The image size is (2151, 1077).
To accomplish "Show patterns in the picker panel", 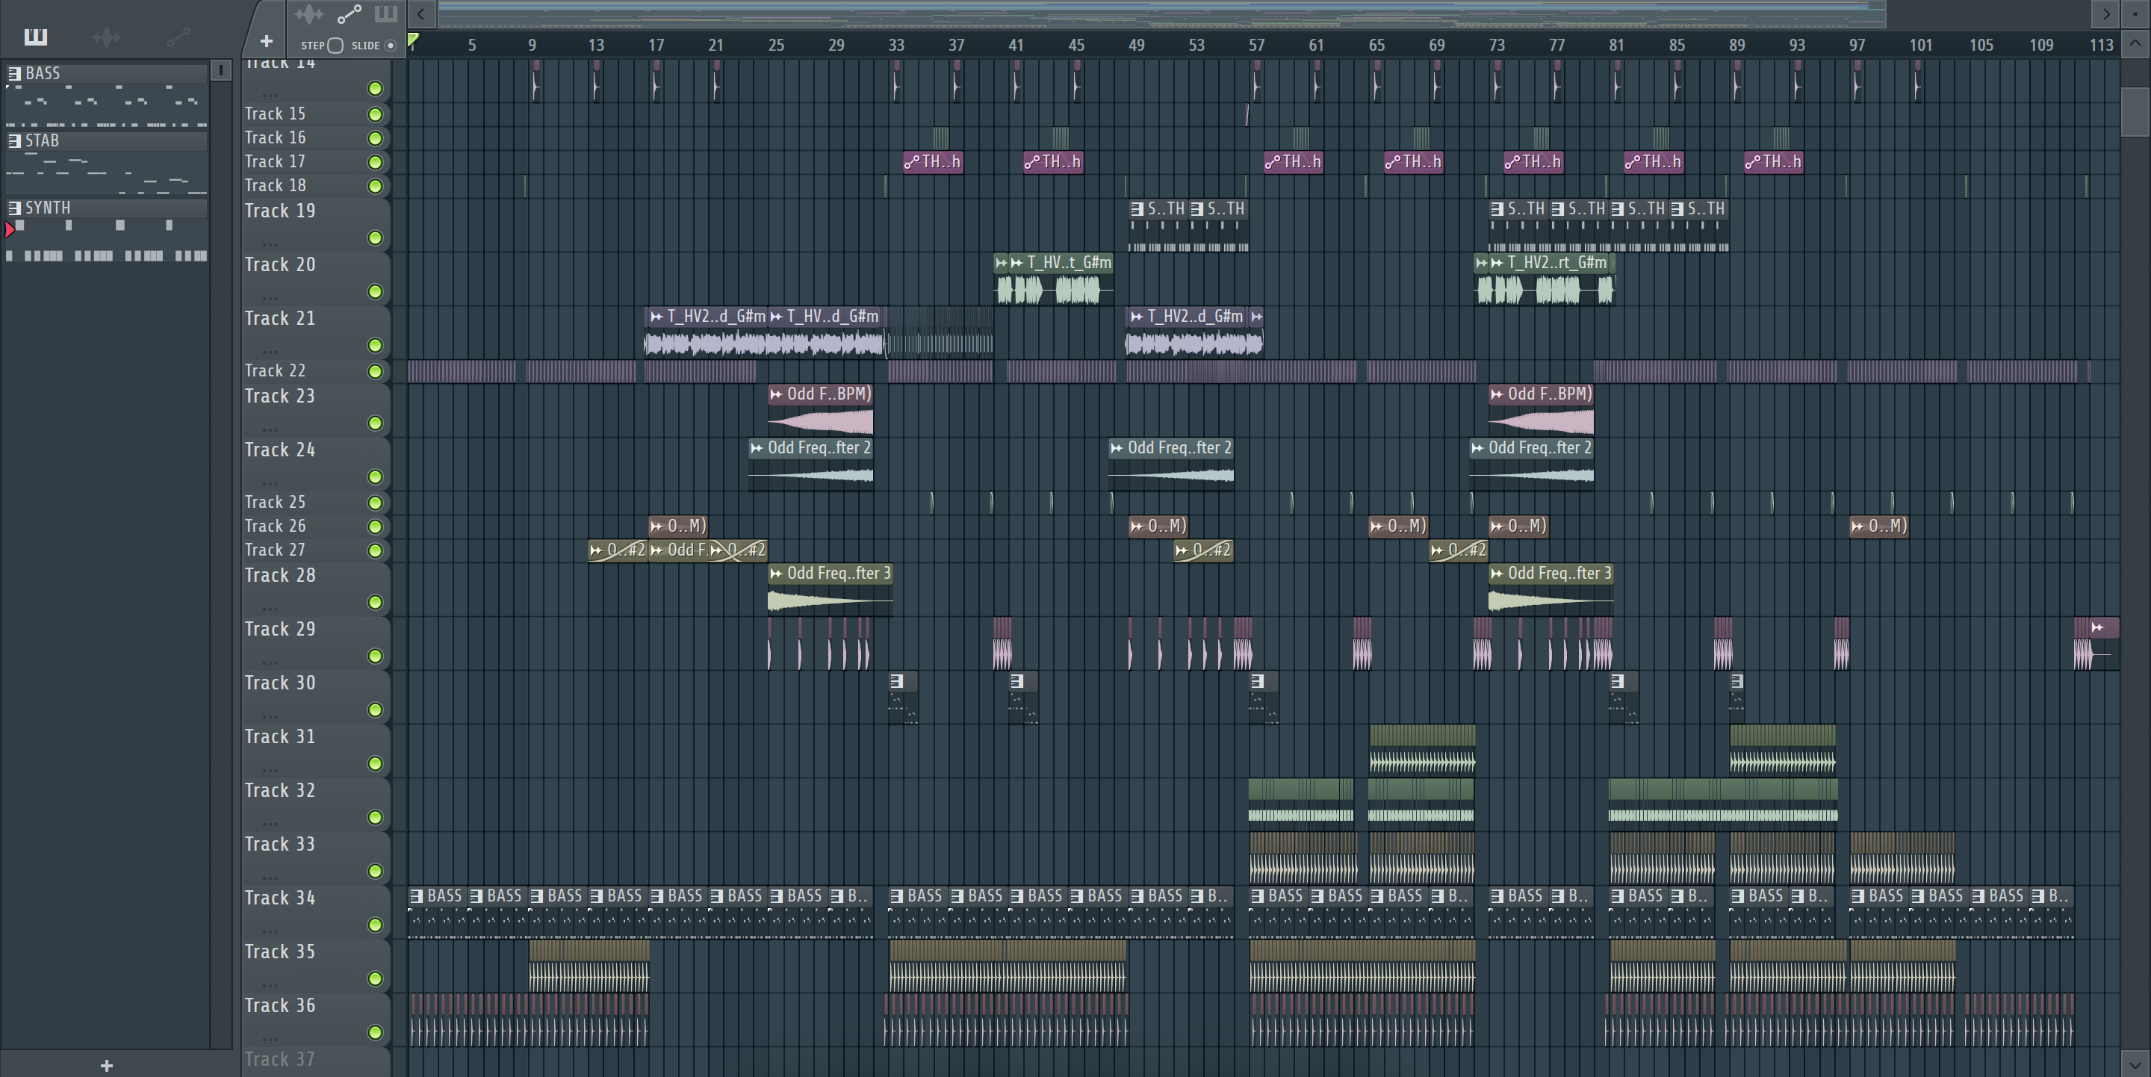I will [36, 37].
